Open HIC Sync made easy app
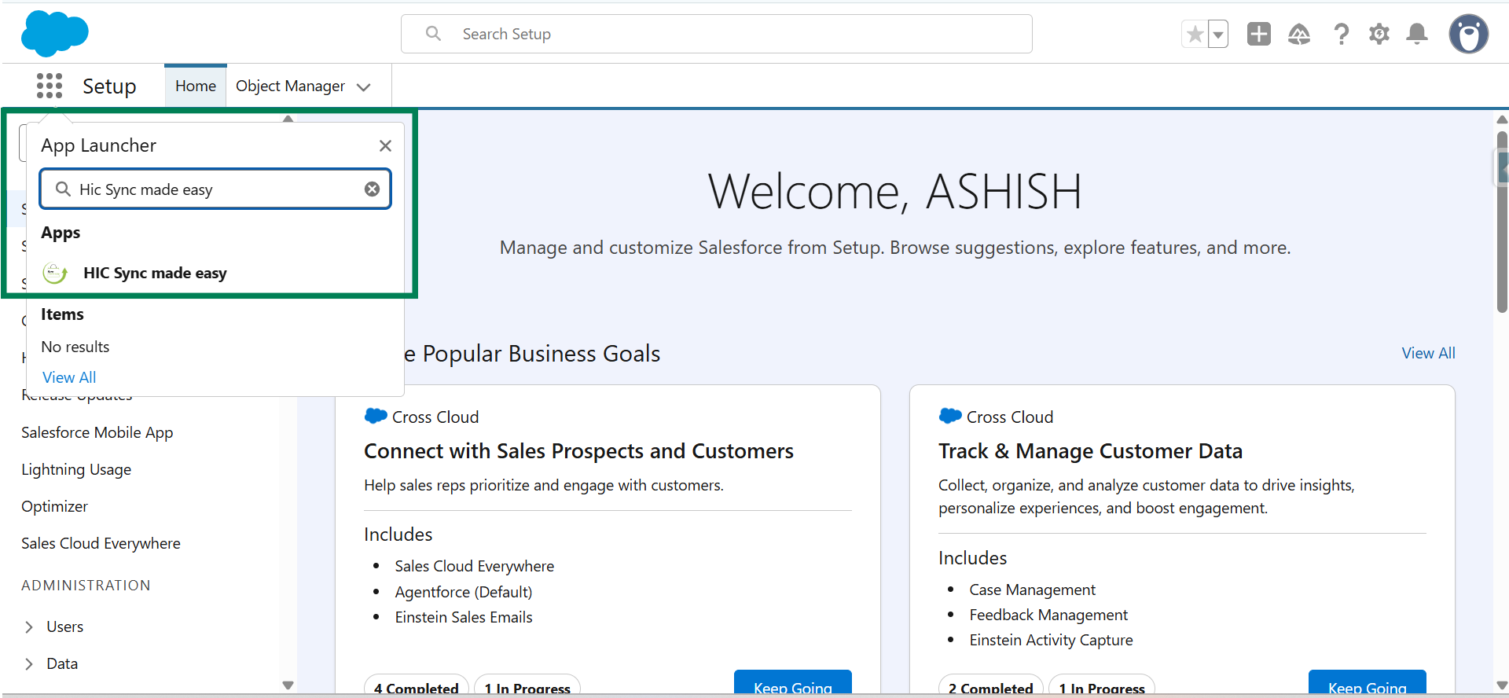 tap(155, 274)
